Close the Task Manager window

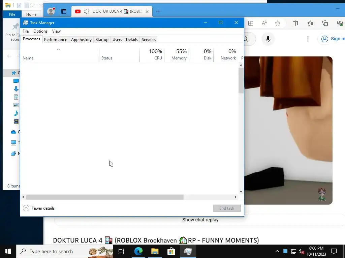point(236,23)
